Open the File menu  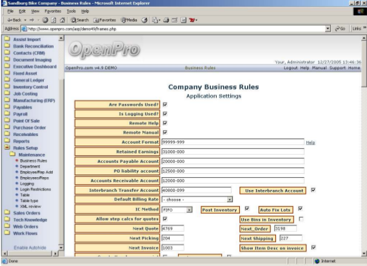[x=10, y=11]
